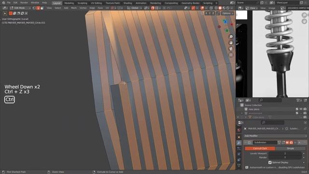Toggle Subdivision modifier edit mode display
The width and height of the screenshot is (309, 174).
coord(283,143)
